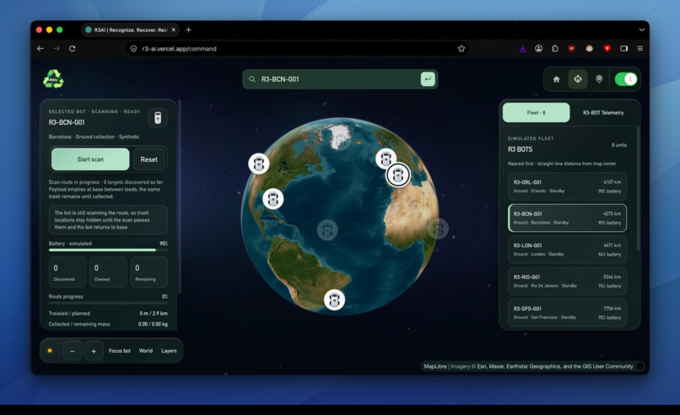Switch to the Fleet · 8 tab
This screenshot has width=680, height=415.
point(536,113)
